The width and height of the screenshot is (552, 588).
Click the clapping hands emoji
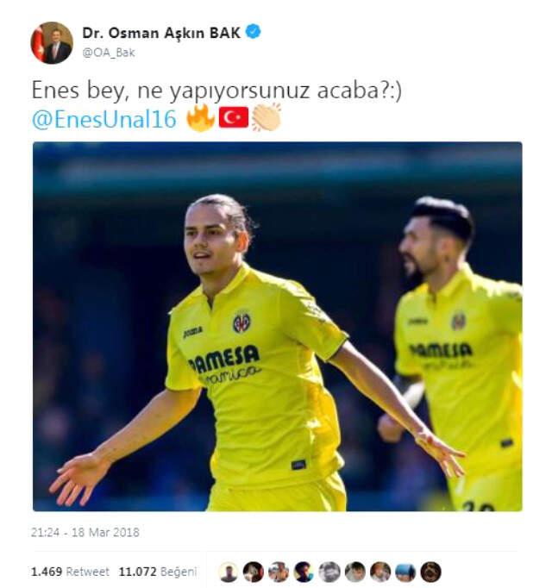[267, 117]
